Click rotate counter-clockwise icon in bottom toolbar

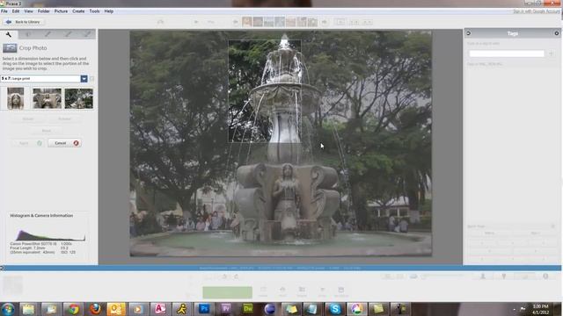tap(225, 276)
